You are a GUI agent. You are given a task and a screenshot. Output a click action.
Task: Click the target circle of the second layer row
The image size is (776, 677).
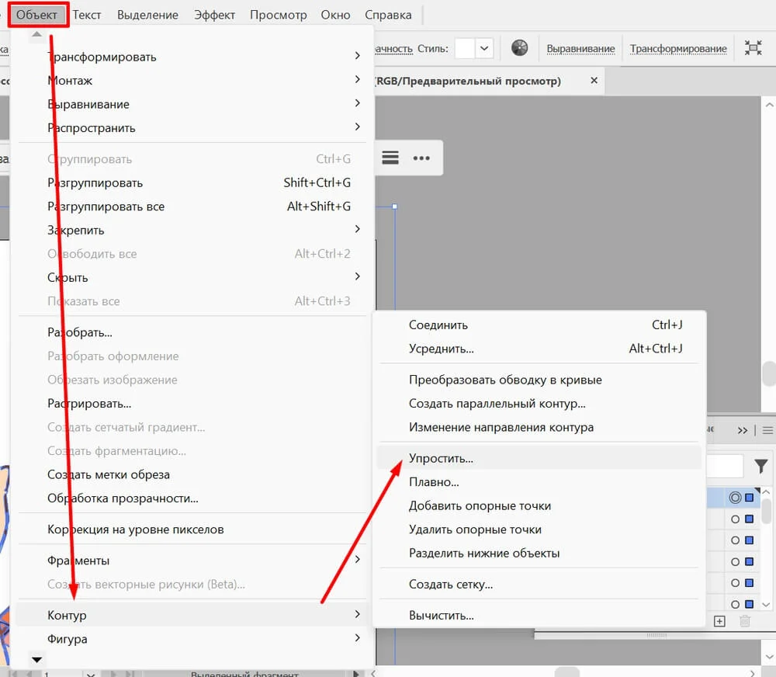point(735,519)
